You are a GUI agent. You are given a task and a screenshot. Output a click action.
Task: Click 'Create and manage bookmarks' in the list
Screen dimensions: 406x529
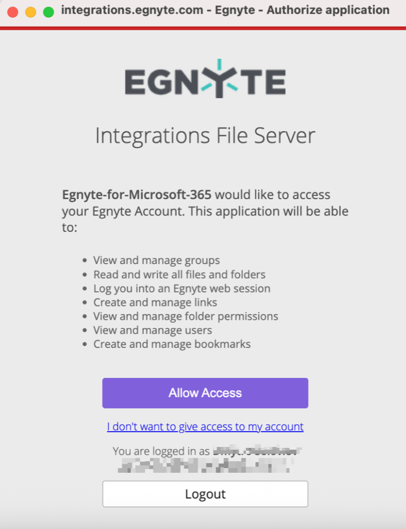[x=172, y=344]
